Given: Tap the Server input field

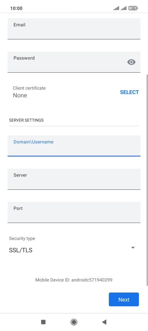Looking at the screenshot, I should coord(74,179).
